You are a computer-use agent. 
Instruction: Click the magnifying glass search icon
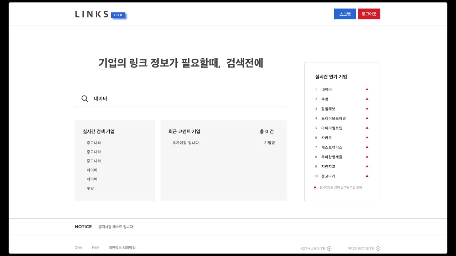(x=85, y=99)
